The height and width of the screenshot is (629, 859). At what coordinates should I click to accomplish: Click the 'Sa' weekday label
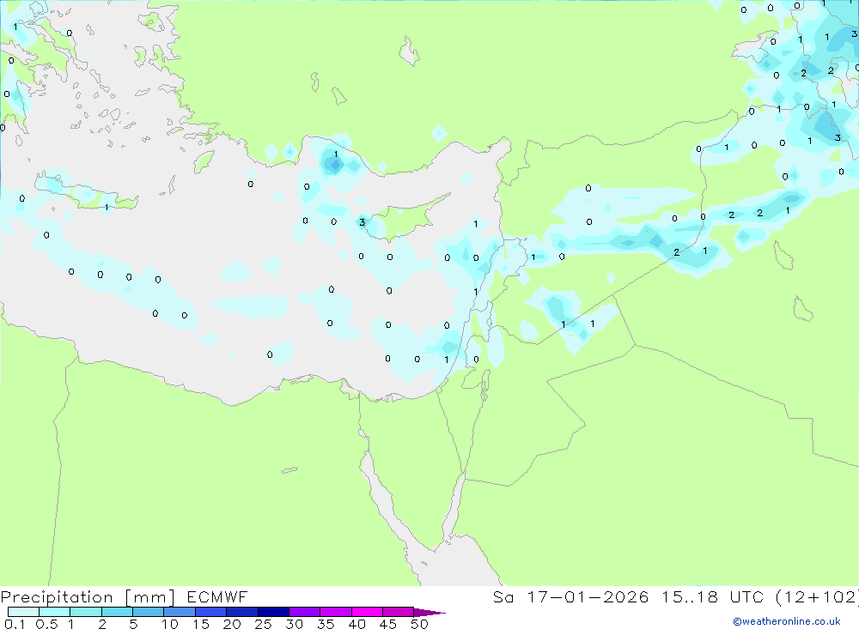503,596
